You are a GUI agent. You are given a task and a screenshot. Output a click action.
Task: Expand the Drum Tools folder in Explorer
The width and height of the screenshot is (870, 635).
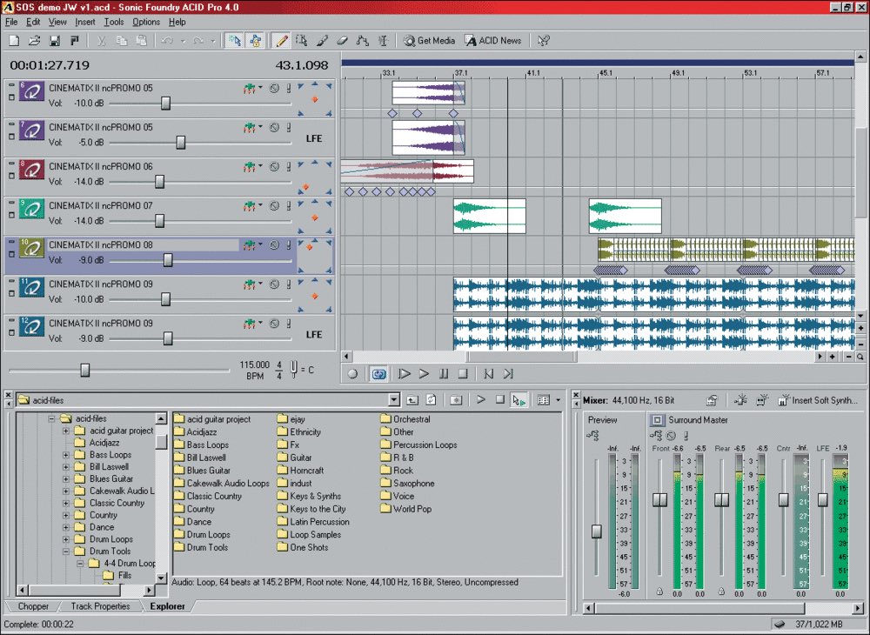pyautogui.click(x=65, y=551)
